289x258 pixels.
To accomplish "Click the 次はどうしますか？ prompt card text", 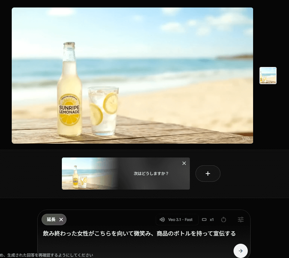I will [x=151, y=174].
